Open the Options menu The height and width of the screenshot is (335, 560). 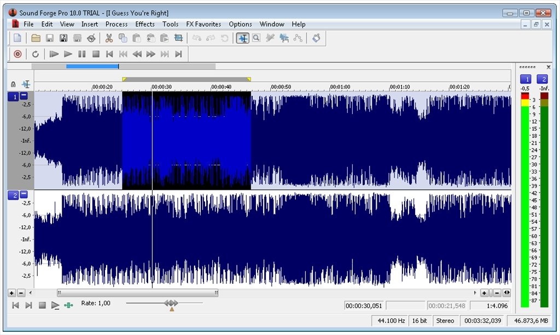[241, 24]
